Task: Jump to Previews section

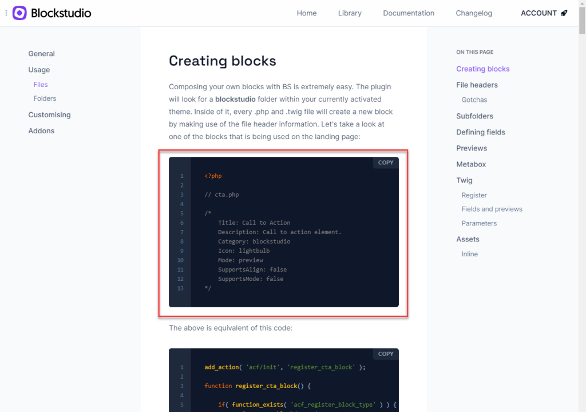Action: tap(472, 148)
